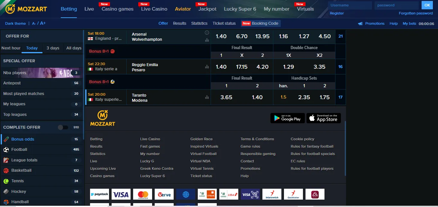
Task: Switch to the Results tab
Action: pyautogui.click(x=179, y=23)
